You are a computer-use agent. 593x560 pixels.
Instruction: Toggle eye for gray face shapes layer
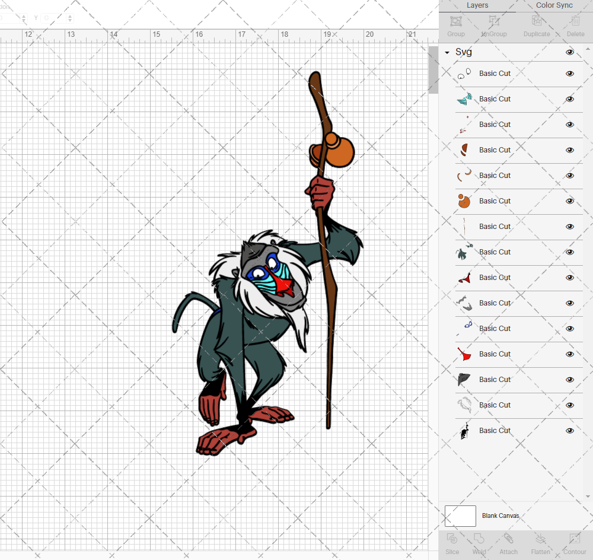[569, 303]
